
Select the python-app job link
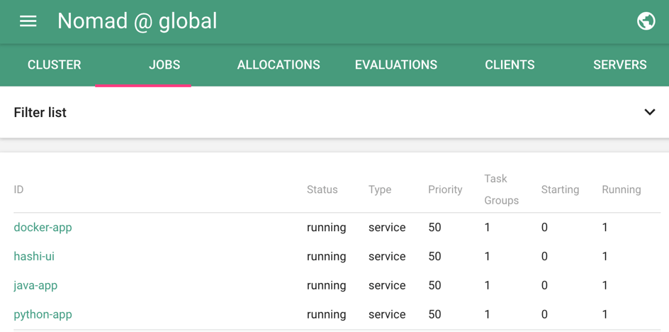pyautogui.click(x=43, y=315)
